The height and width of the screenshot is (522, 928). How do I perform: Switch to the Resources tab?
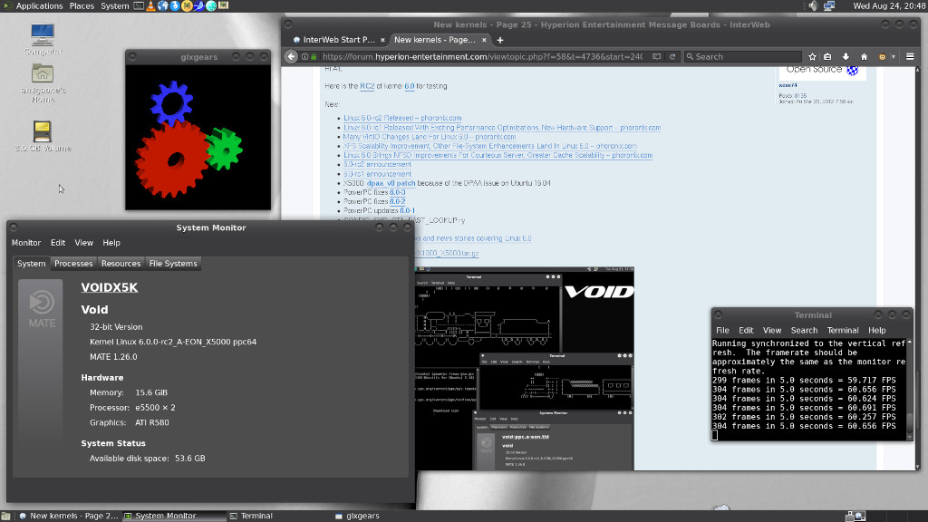coord(121,264)
